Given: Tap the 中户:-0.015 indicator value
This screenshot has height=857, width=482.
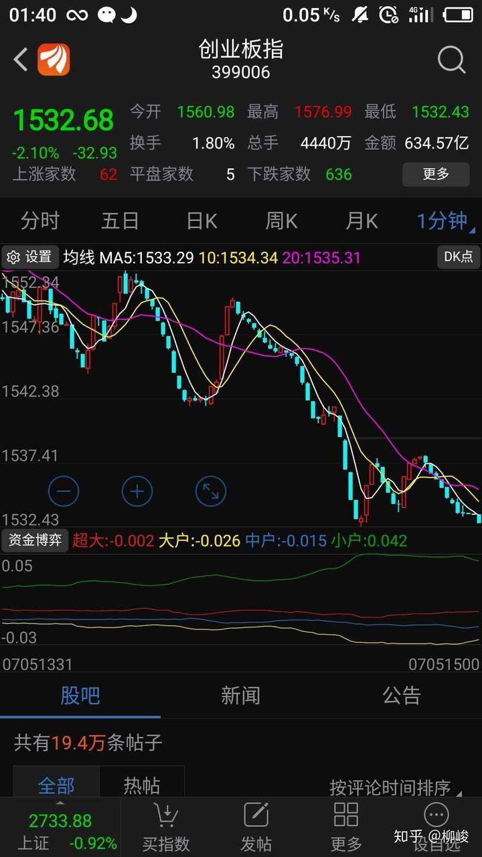Looking at the screenshot, I should [286, 540].
